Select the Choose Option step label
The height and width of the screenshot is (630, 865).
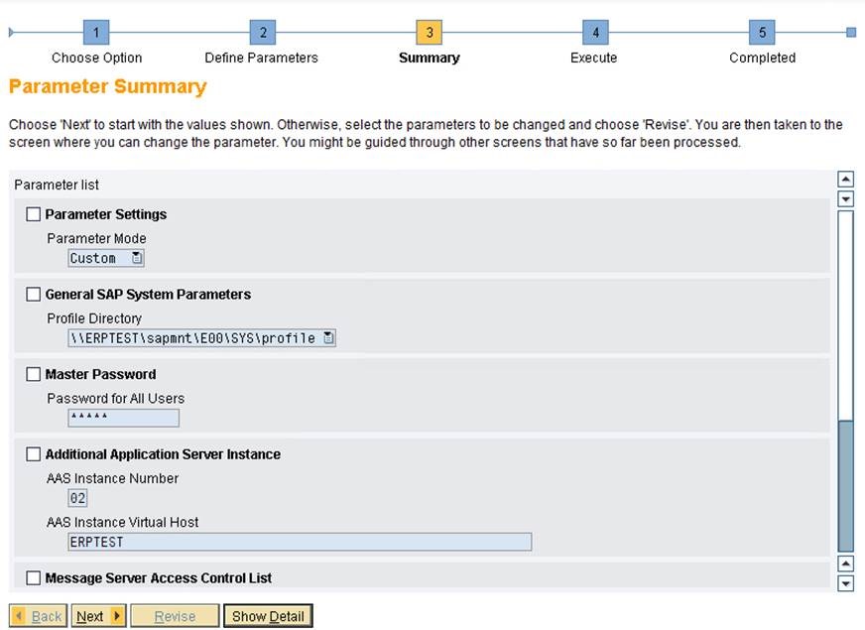[x=96, y=58]
